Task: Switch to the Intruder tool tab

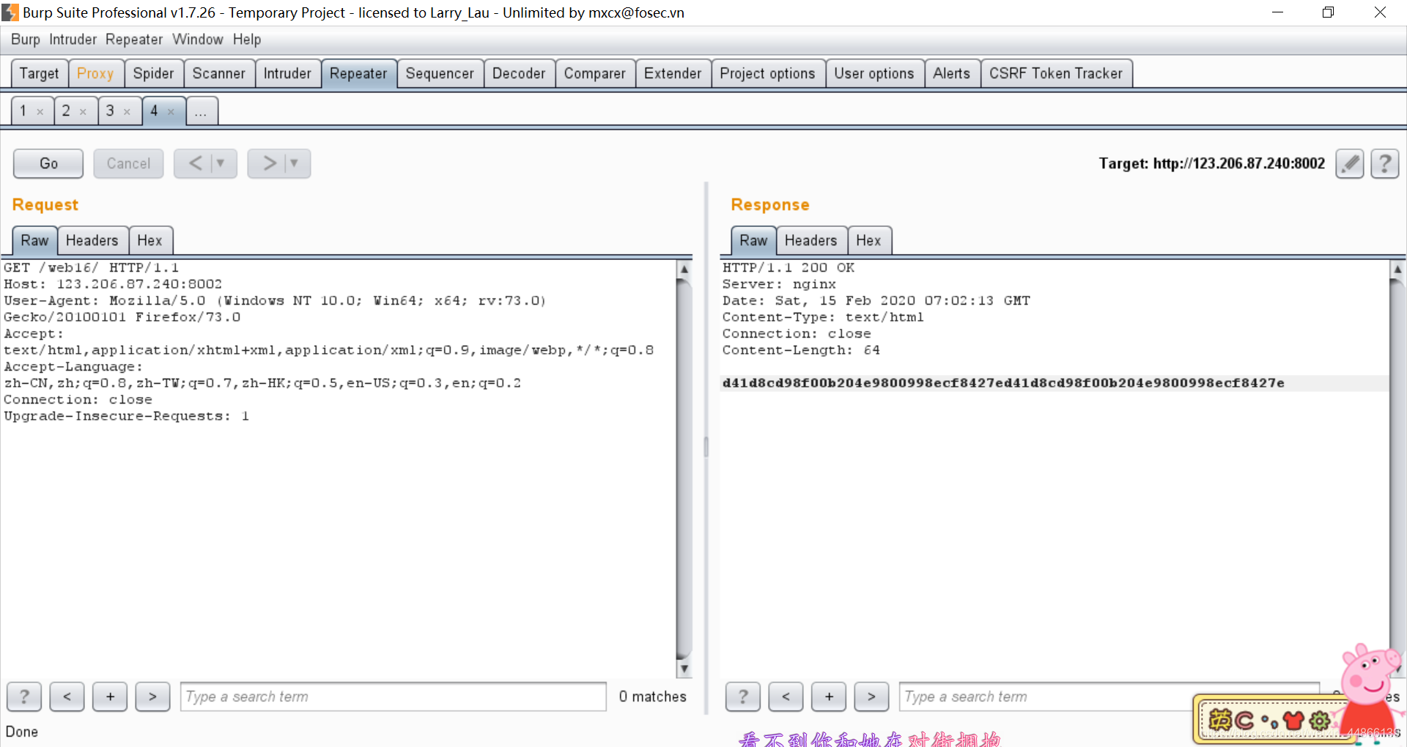Action: (x=287, y=73)
